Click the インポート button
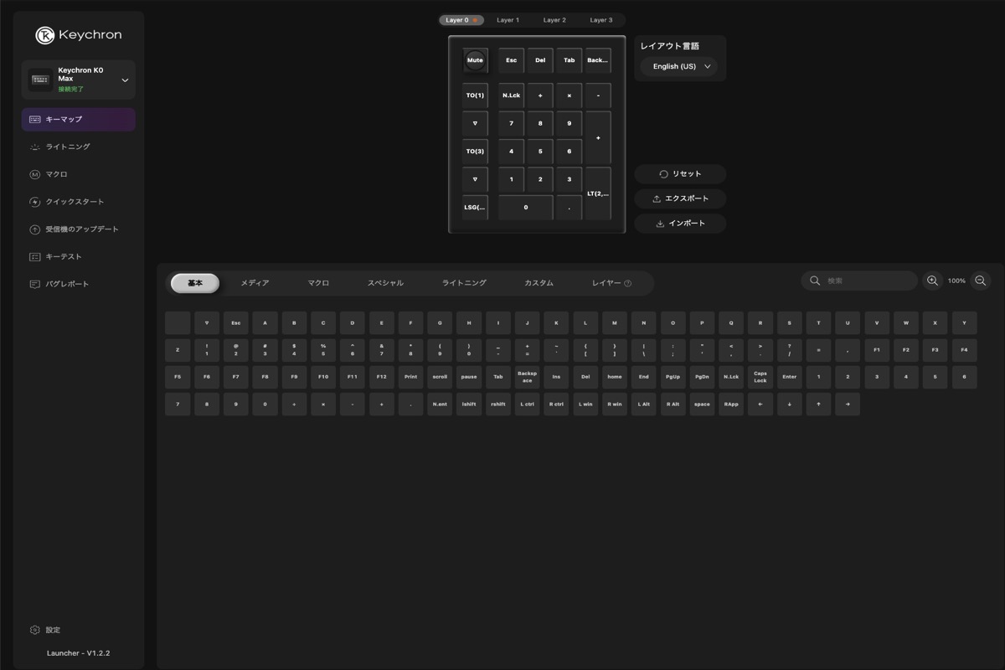 tap(680, 224)
